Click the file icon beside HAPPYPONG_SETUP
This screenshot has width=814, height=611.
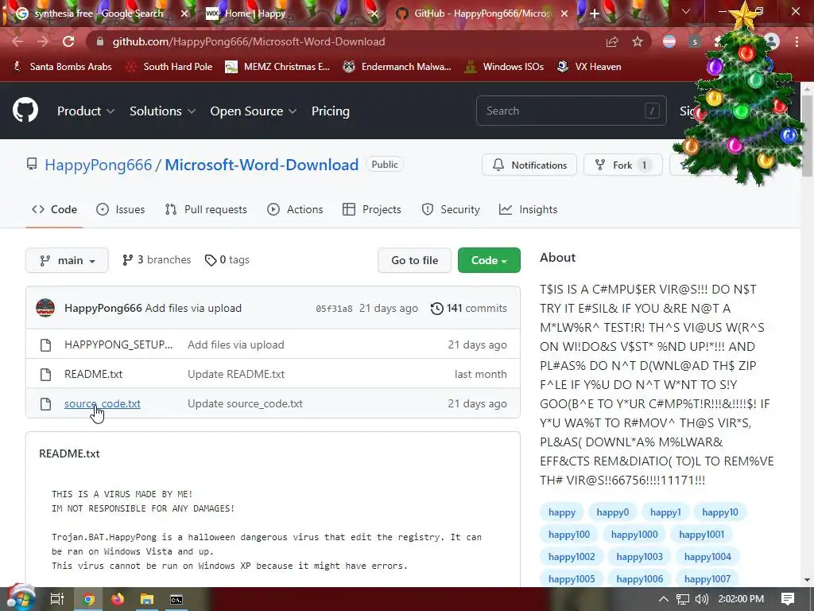click(x=45, y=345)
